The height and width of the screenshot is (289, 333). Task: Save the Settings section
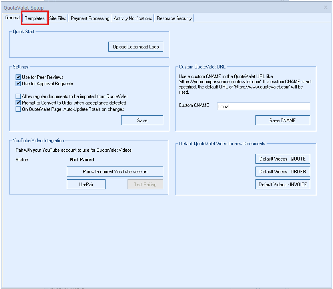pos(142,120)
